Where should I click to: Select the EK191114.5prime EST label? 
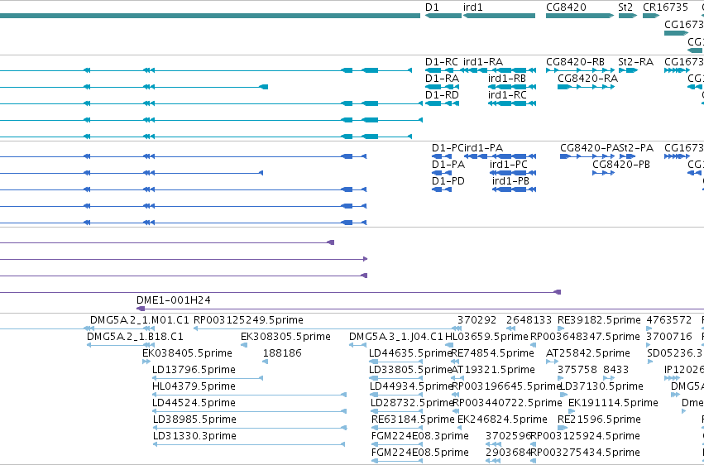click(x=613, y=404)
